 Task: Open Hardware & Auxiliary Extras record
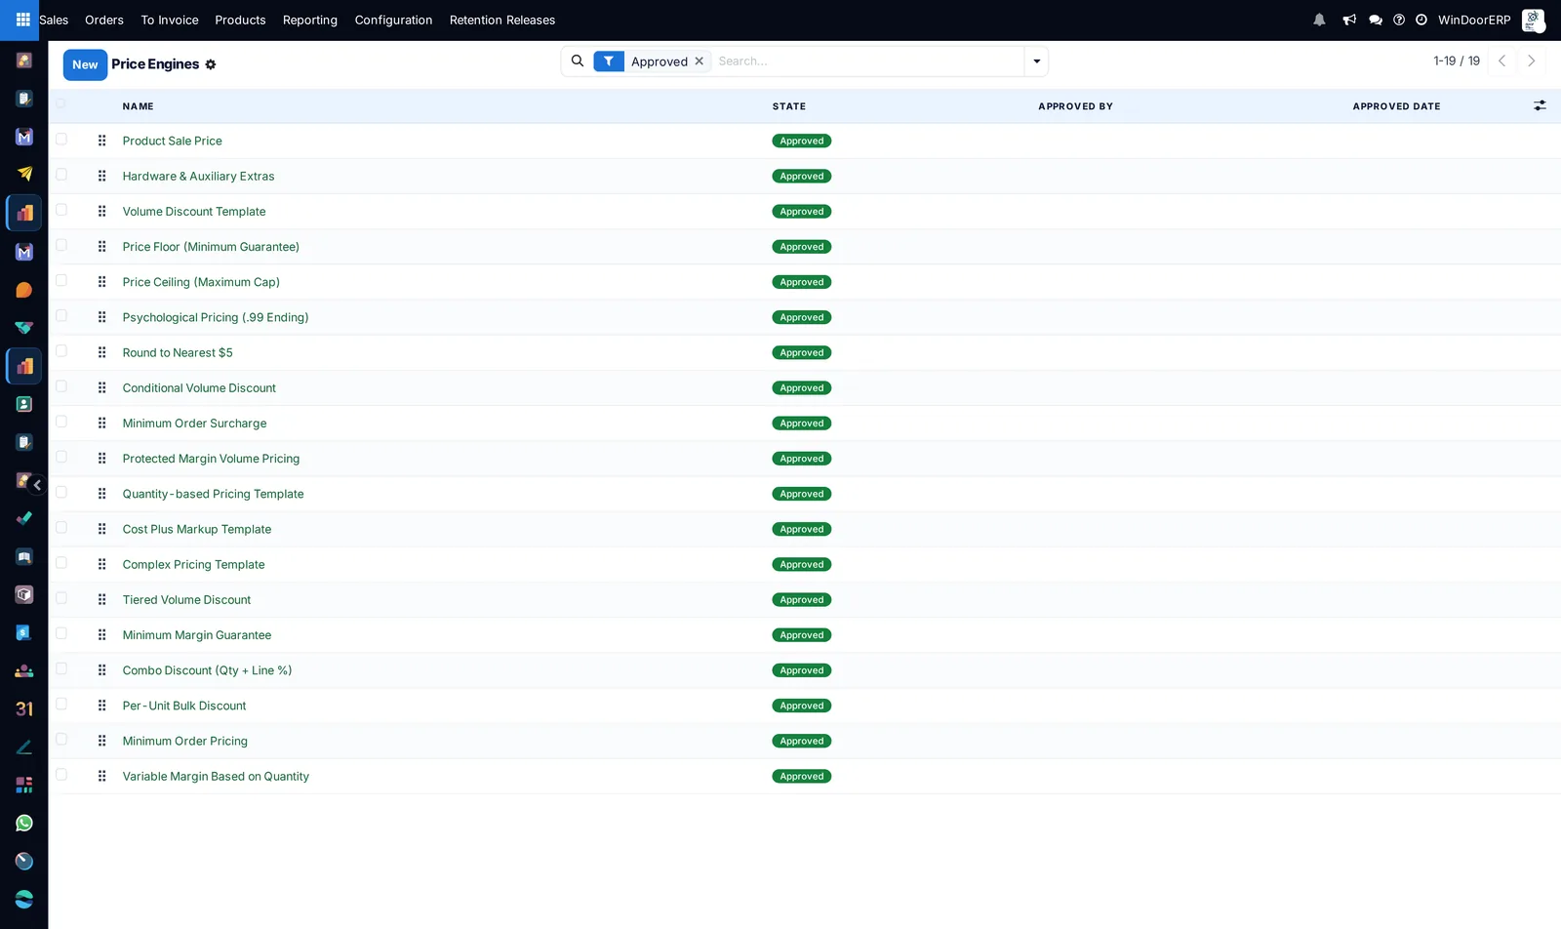199,177
